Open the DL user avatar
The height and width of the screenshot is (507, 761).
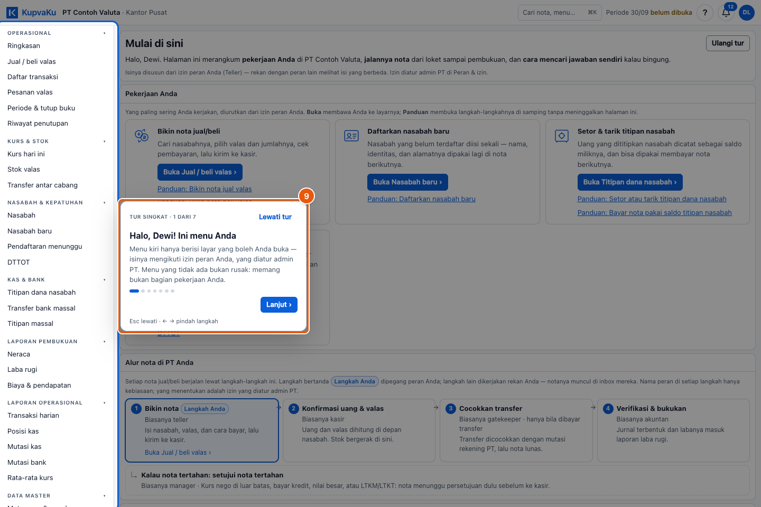click(x=747, y=13)
